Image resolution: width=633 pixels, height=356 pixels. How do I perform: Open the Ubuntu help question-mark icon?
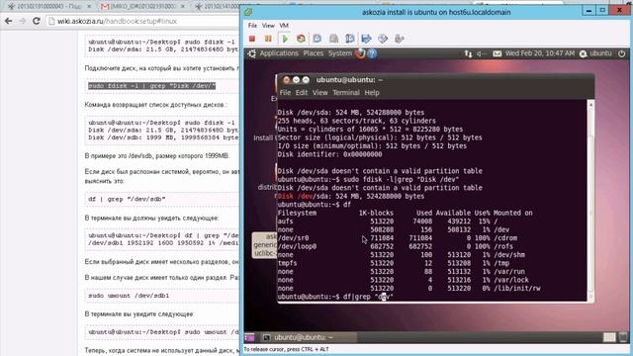pos(372,53)
